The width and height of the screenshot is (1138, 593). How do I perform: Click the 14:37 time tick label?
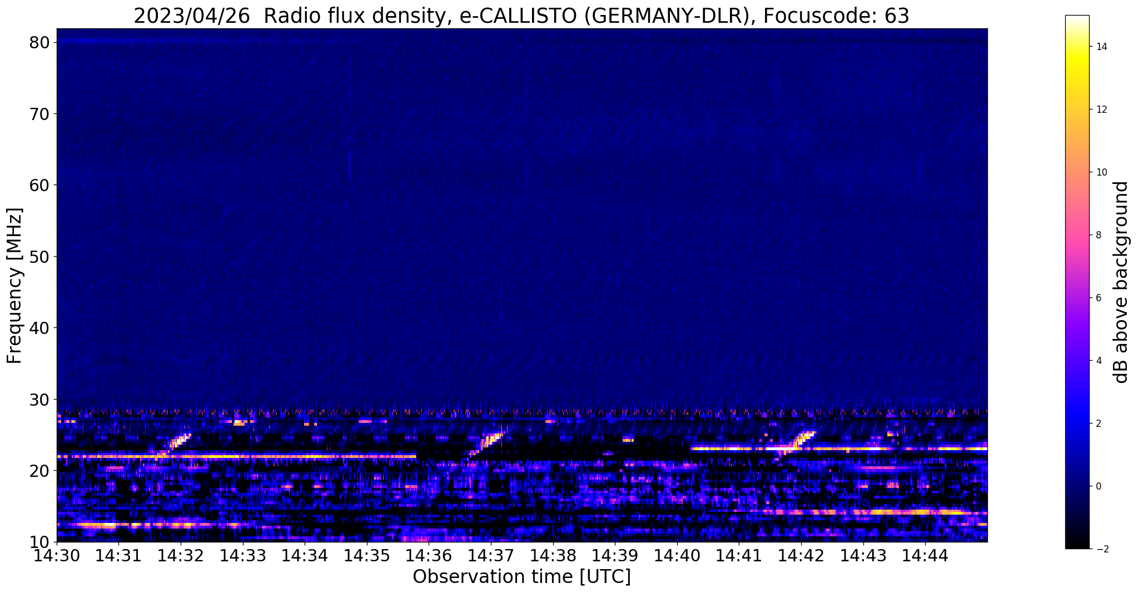(x=491, y=555)
